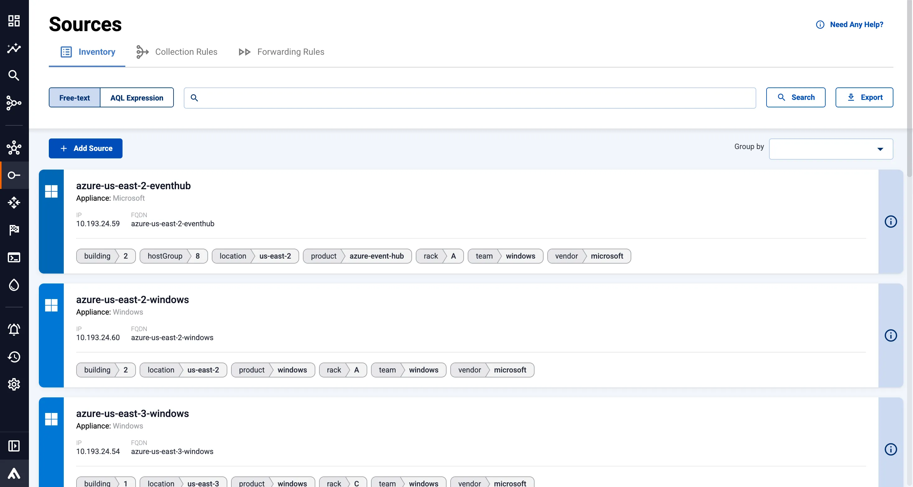Switch query mode to AQL Expression

tap(137, 97)
